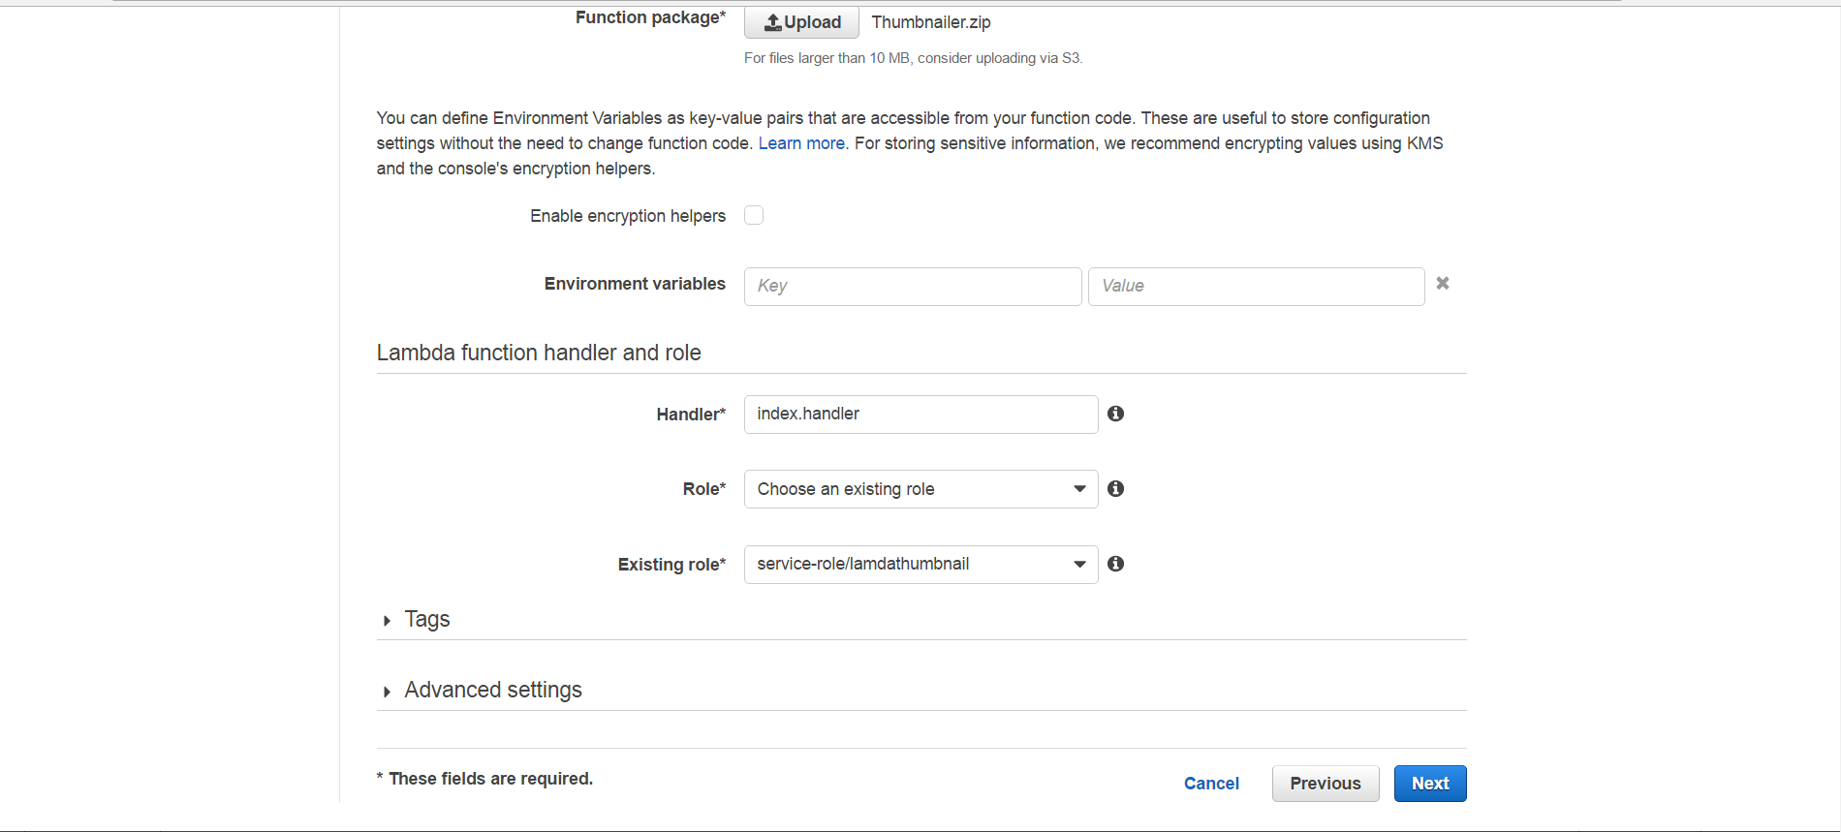
Task: Proceed with the Next button
Action: 1430,784
